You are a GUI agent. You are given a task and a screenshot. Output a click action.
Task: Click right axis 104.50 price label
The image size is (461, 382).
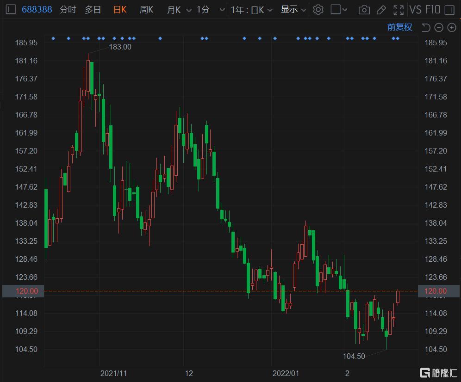[x=436, y=349]
